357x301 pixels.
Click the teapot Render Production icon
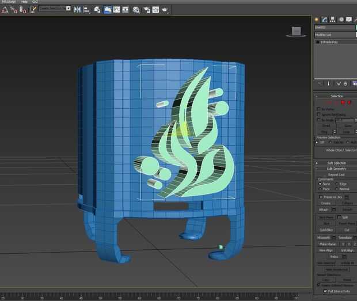point(165,10)
